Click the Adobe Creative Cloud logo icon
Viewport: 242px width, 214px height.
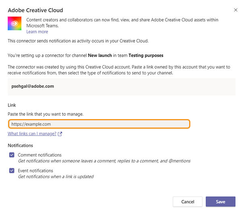(x=15, y=23)
